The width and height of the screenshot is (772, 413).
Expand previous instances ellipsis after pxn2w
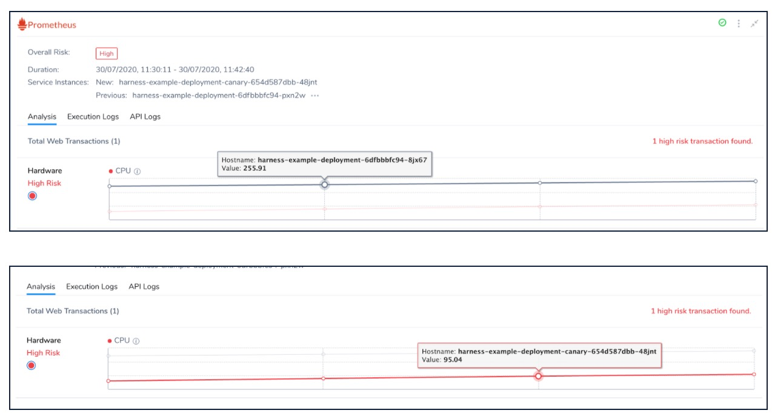(315, 96)
